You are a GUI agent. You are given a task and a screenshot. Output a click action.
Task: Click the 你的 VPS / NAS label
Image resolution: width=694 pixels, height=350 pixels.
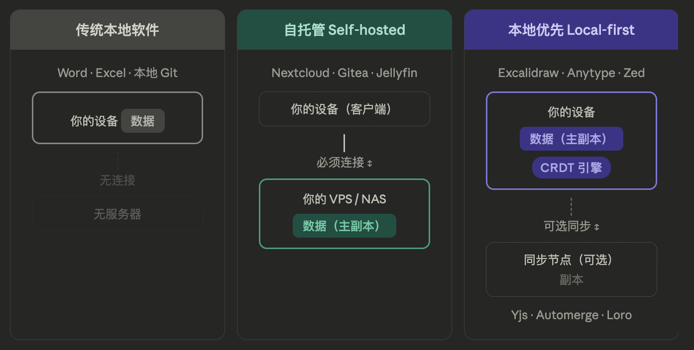[345, 199]
